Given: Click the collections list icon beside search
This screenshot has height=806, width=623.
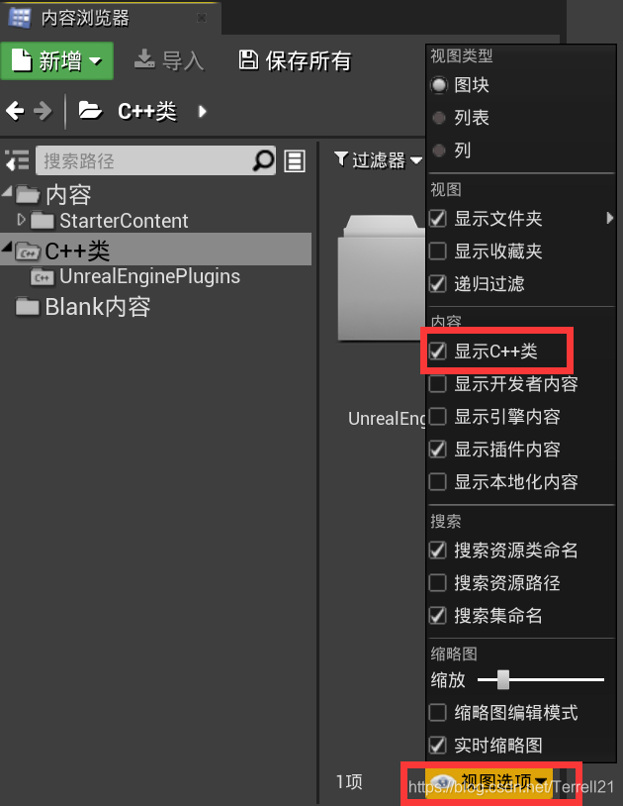Looking at the screenshot, I should point(295,160).
